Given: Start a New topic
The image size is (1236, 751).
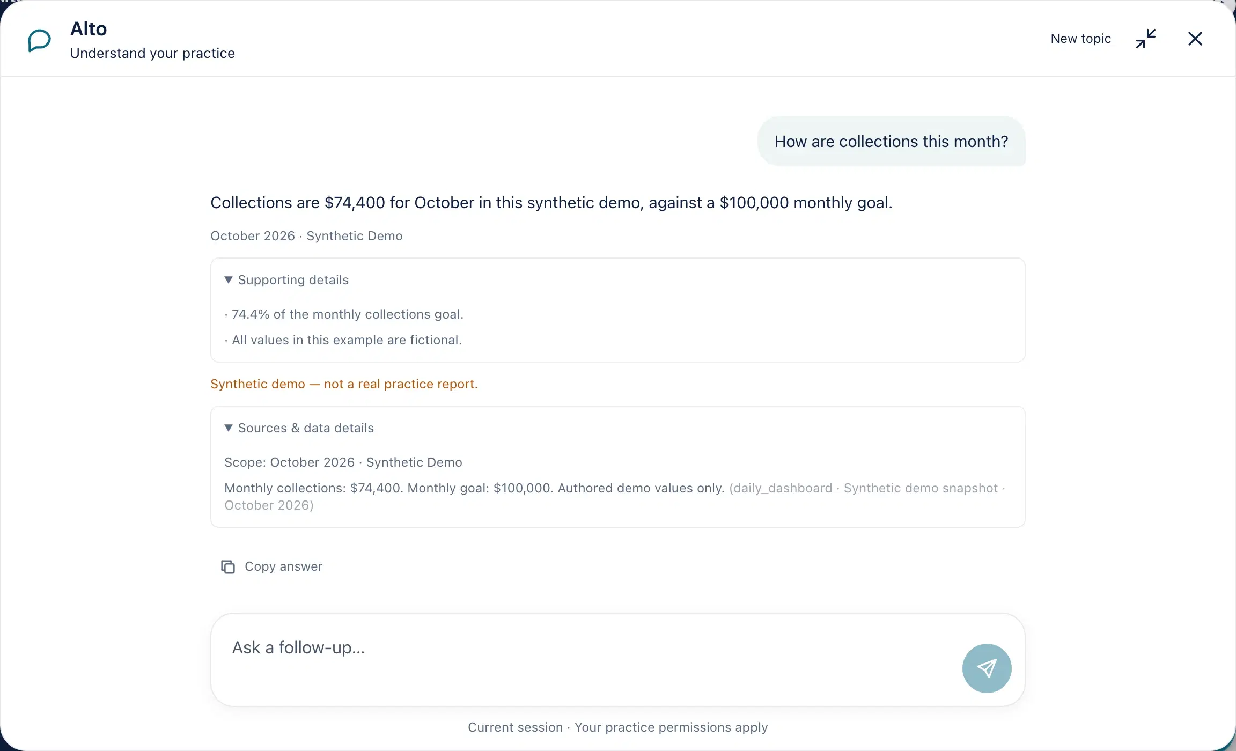Looking at the screenshot, I should [1080, 39].
